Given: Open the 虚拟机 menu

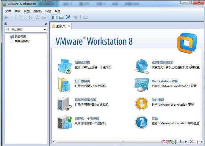Looking at the screenshot, I should pyautogui.click(x=37, y=11).
